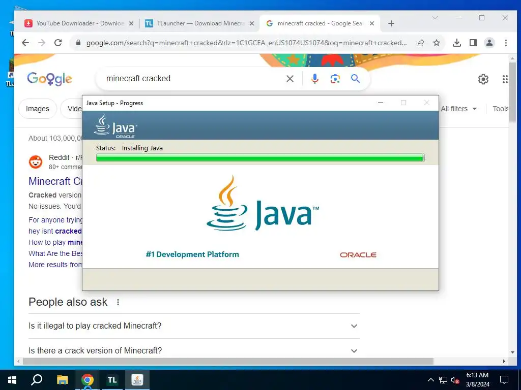Click the page's vertical scrollbar thumb
This screenshot has width=521, height=390.
point(512,92)
